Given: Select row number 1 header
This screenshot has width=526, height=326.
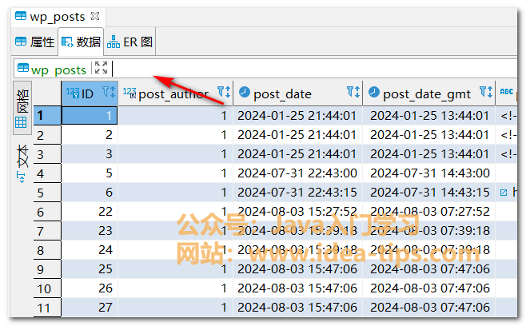Looking at the screenshot, I should pos(47,115).
